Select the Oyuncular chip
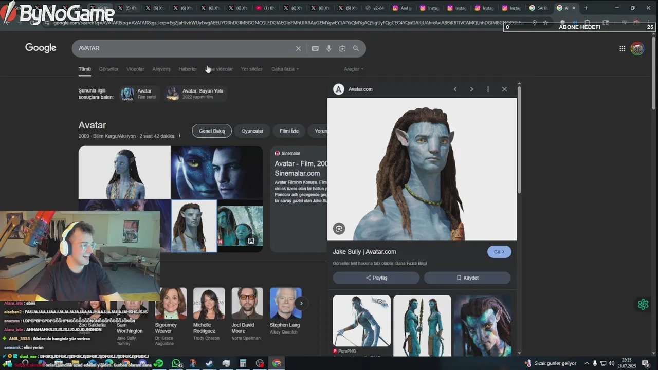This screenshot has height=370, width=658. (x=252, y=131)
